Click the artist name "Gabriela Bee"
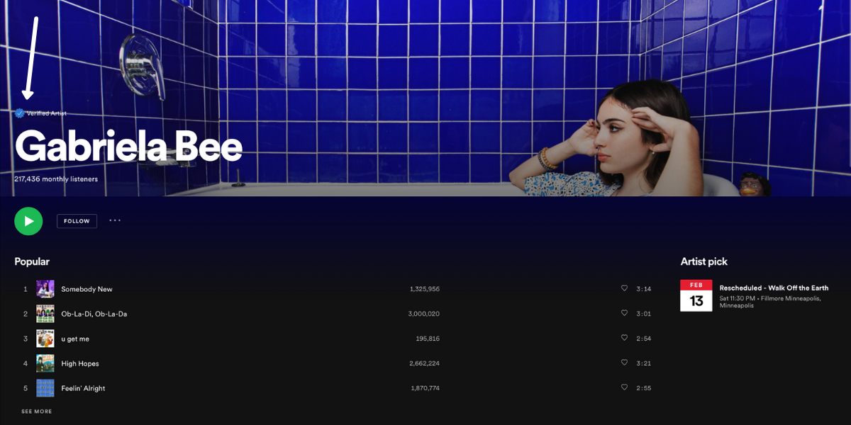851x425 pixels. pyautogui.click(x=128, y=147)
